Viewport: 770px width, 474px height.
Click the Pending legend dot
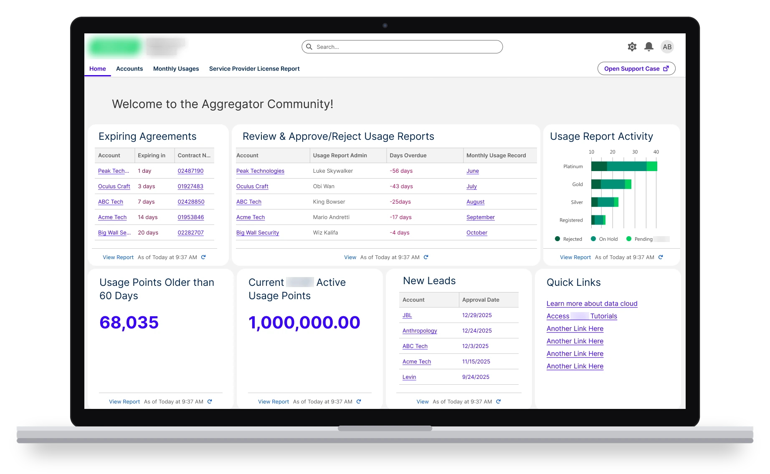tap(629, 239)
